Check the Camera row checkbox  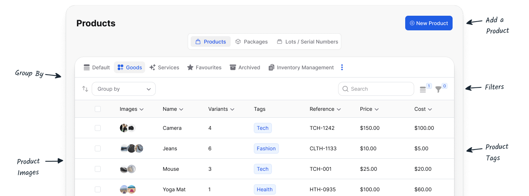click(x=98, y=128)
